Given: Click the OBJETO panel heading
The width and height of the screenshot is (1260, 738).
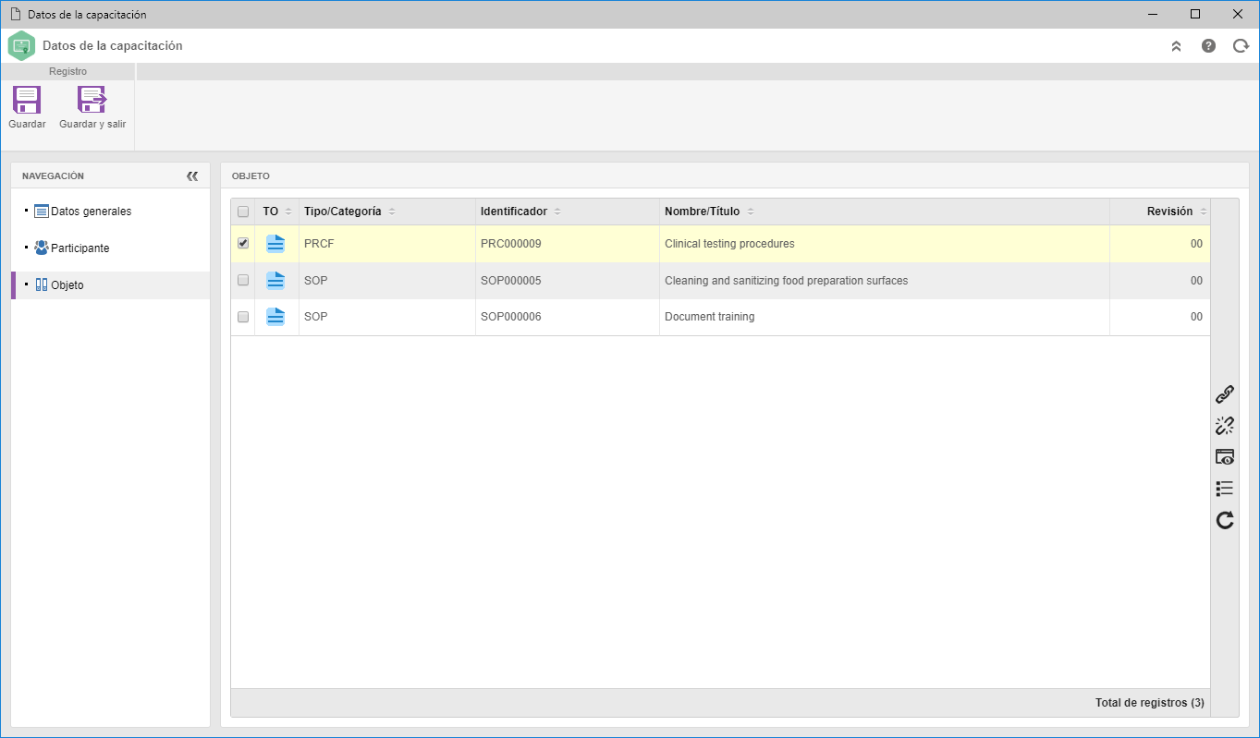Looking at the screenshot, I should [251, 175].
